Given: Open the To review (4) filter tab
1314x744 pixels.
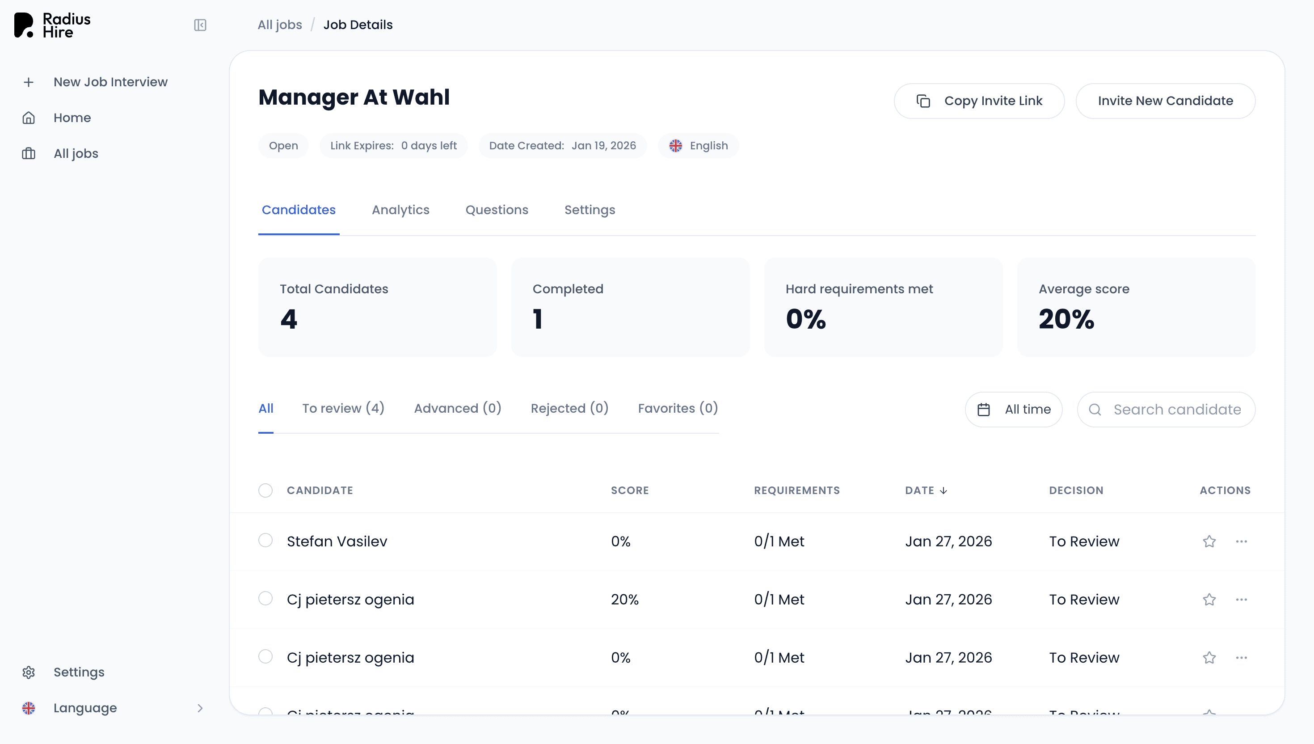Looking at the screenshot, I should point(343,408).
